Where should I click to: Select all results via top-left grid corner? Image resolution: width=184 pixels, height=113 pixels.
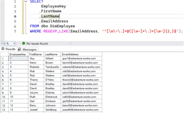click(x=4, y=54)
